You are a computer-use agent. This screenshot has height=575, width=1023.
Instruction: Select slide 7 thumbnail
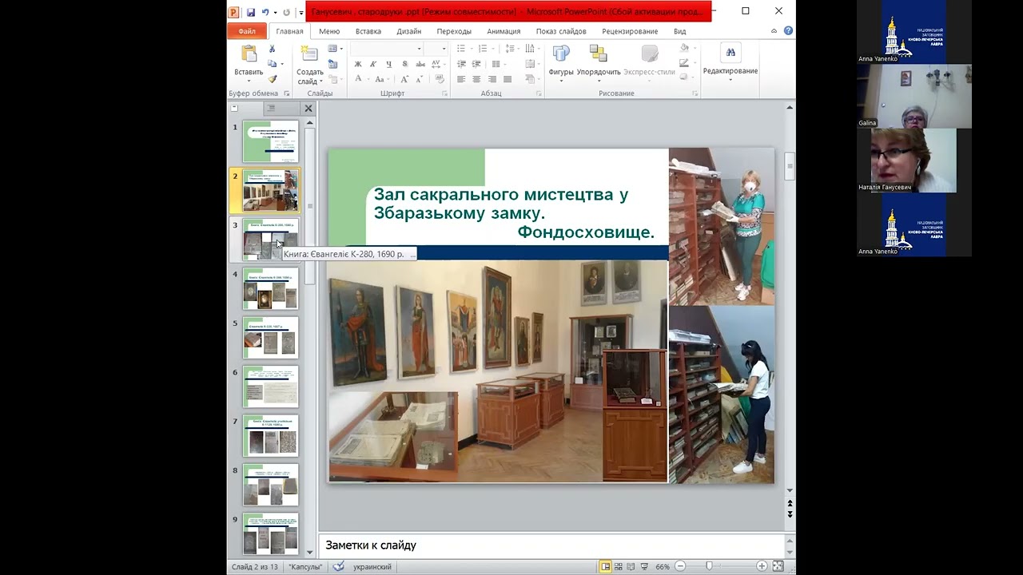pyautogui.click(x=270, y=435)
